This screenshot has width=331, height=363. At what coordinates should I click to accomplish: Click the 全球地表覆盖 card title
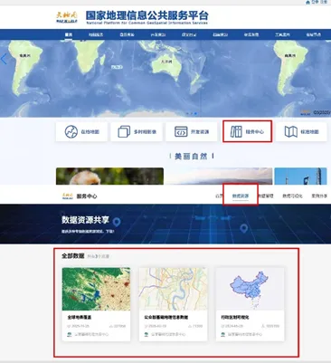coord(80,318)
